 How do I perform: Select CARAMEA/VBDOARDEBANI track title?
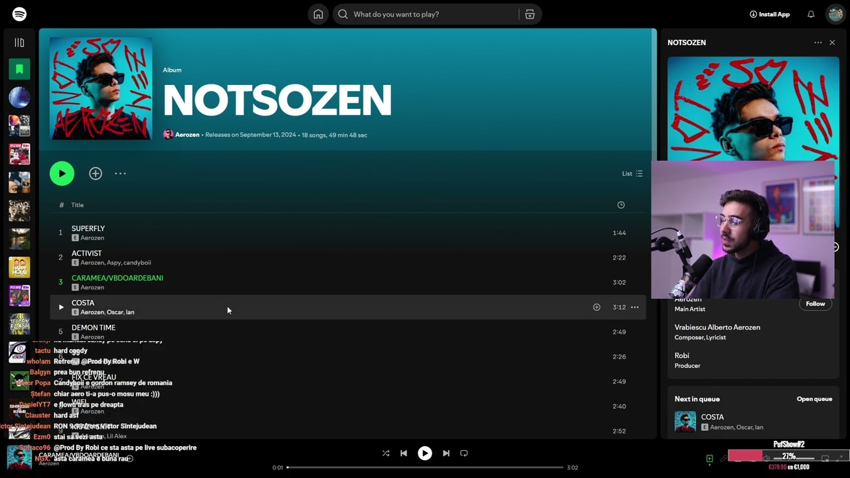[118, 278]
